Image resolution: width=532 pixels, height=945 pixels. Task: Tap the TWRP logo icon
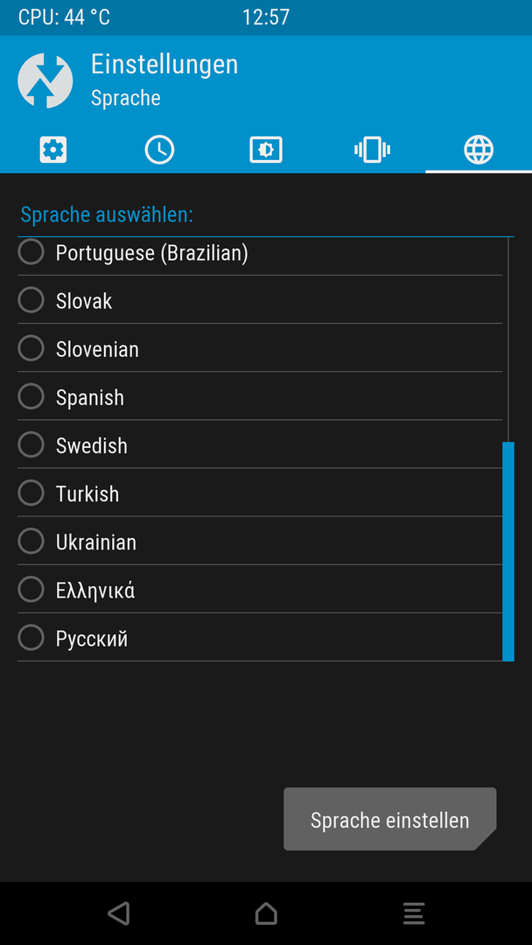click(45, 80)
